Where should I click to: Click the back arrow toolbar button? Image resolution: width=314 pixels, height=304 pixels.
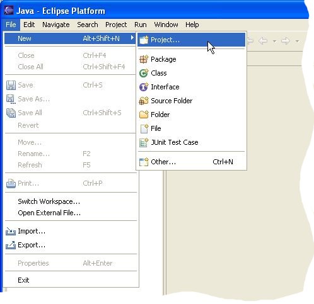263,41
